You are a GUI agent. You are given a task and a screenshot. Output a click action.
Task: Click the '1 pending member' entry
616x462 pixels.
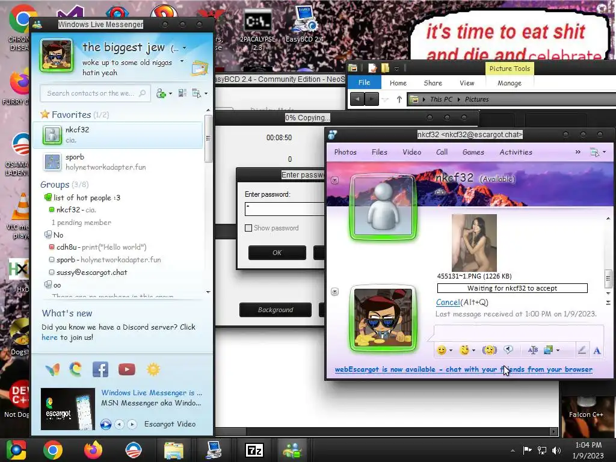click(x=81, y=223)
